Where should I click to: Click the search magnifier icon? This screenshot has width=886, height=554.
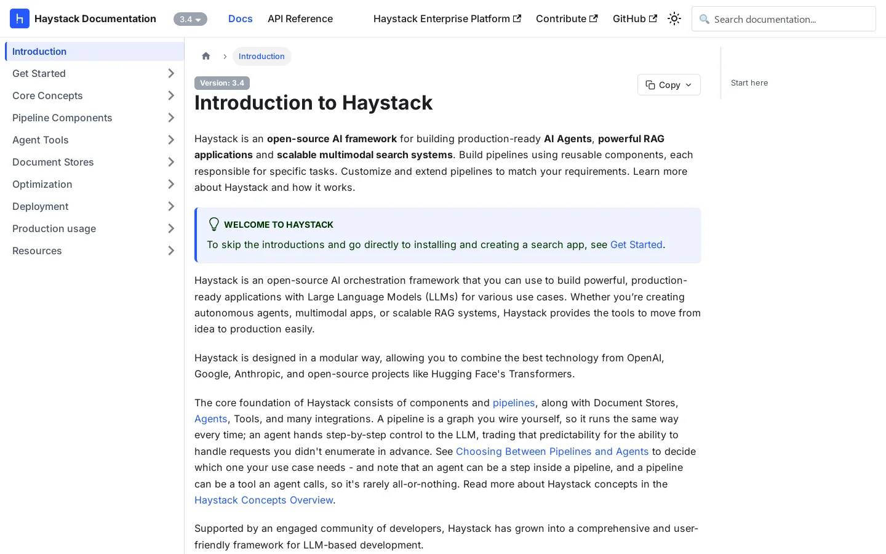(704, 19)
